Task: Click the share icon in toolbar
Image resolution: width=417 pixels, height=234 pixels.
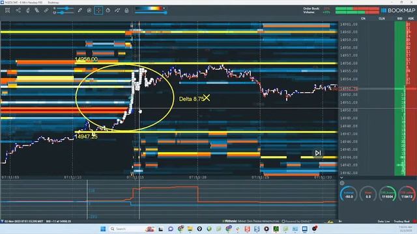Action: [18, 10]
